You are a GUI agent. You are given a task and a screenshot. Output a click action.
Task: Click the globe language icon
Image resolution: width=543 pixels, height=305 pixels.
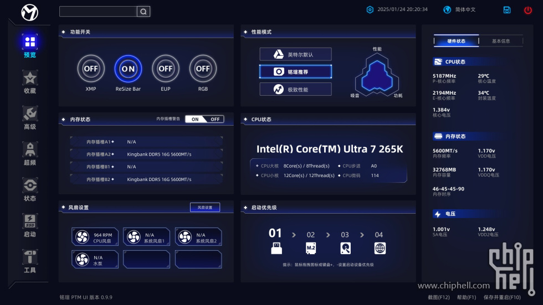(x=447, y=9)
